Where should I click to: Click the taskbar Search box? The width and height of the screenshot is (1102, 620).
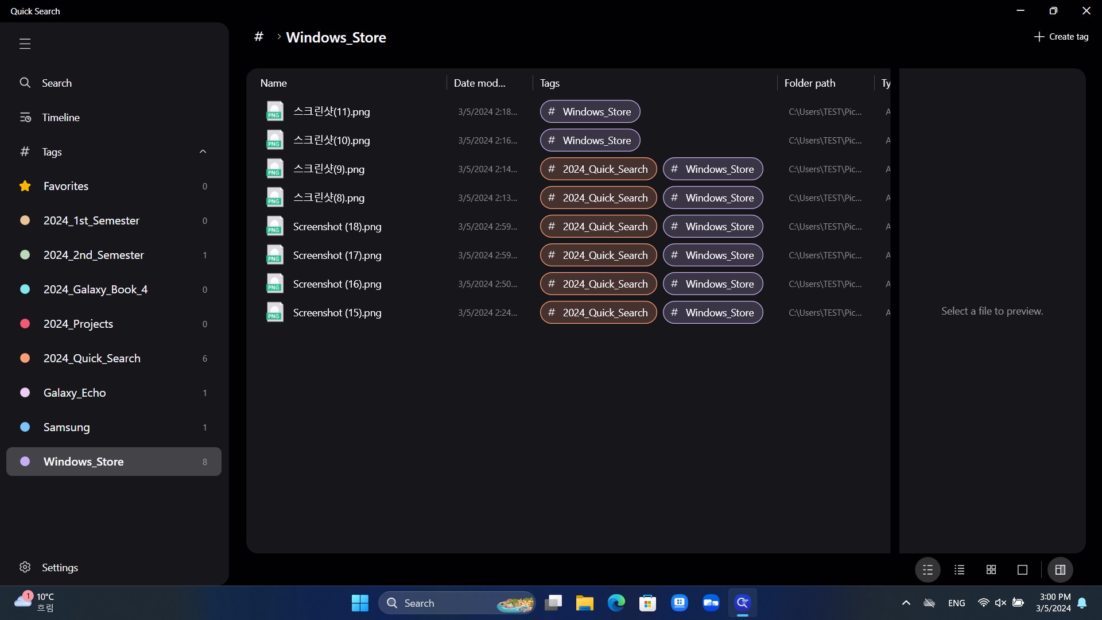[x=457, y=603]
